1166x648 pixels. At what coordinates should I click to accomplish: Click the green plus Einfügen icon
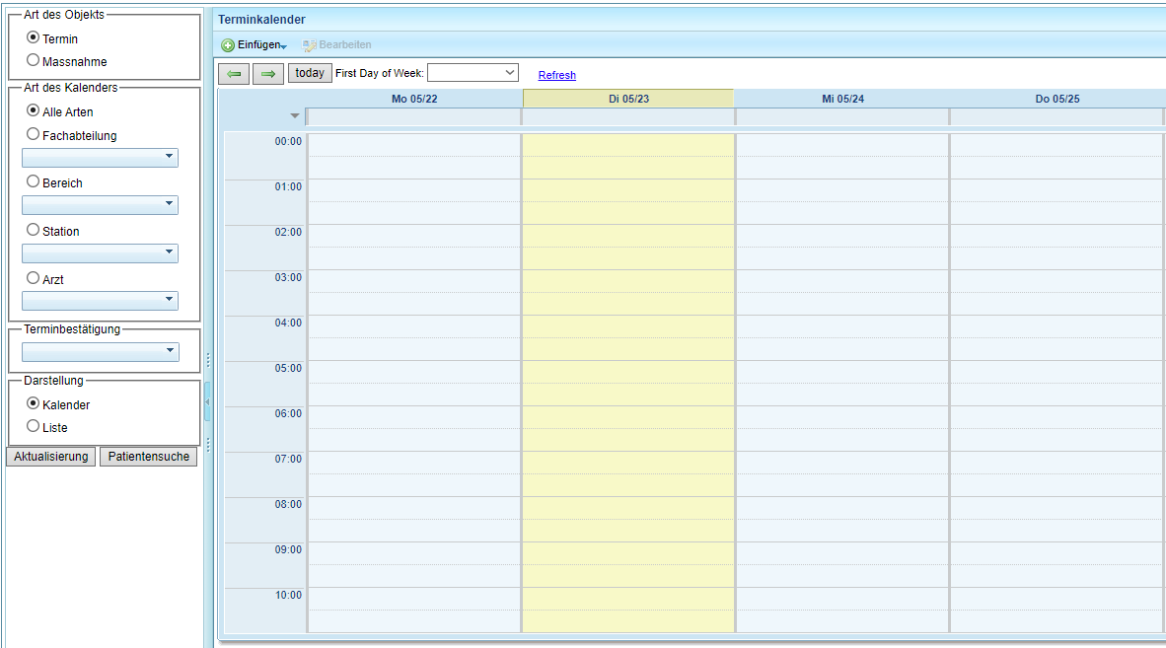[x=228, y=44]
